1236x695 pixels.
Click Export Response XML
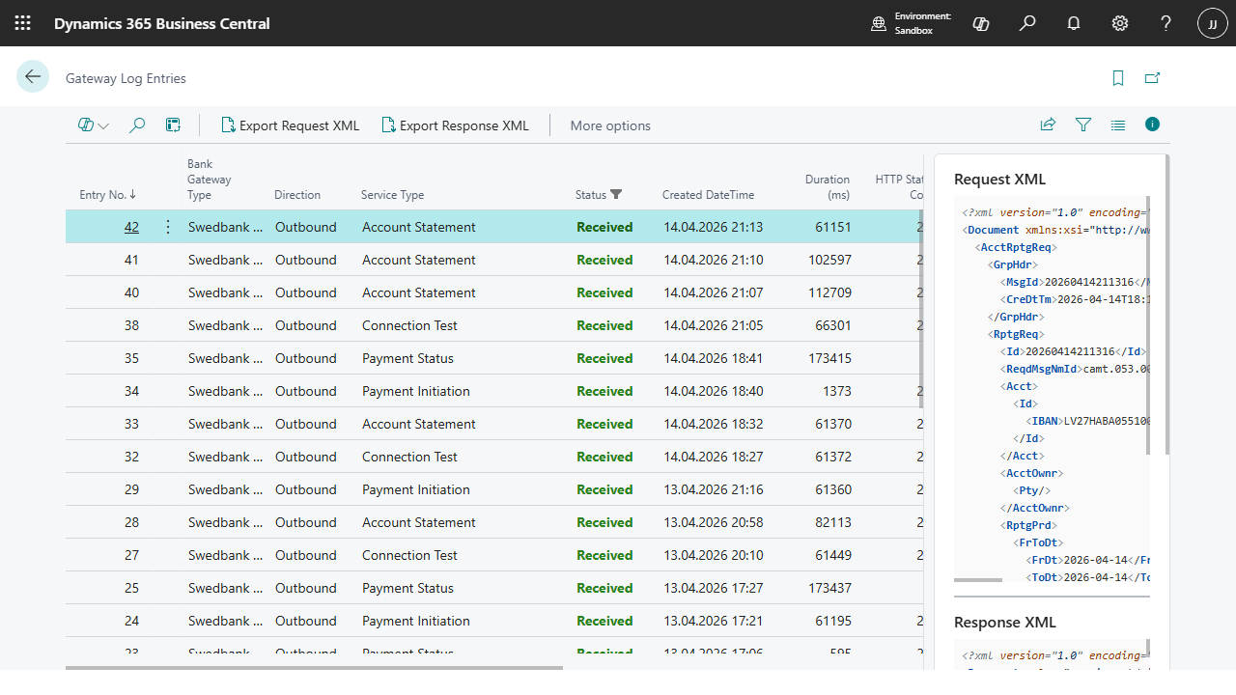coord(455,125)
